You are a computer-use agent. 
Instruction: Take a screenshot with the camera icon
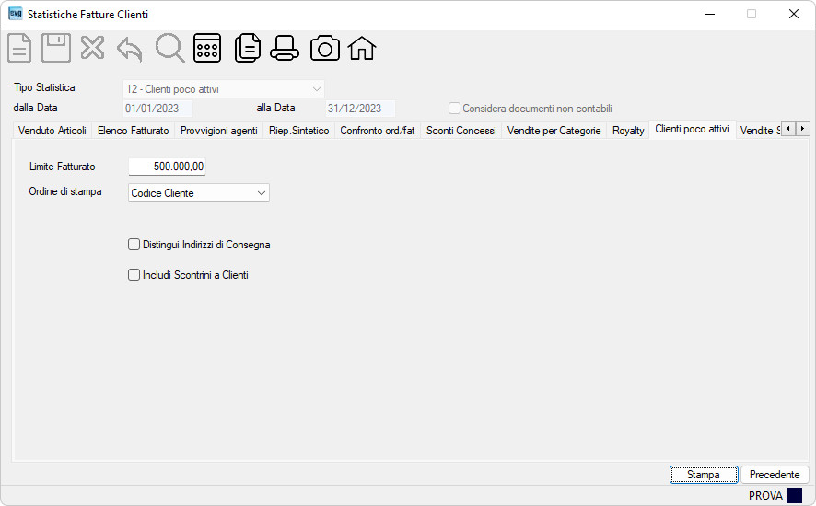(325, 49)
